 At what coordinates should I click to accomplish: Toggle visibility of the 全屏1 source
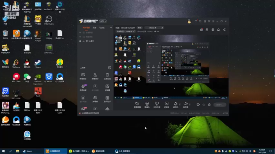tap(80, 41)
